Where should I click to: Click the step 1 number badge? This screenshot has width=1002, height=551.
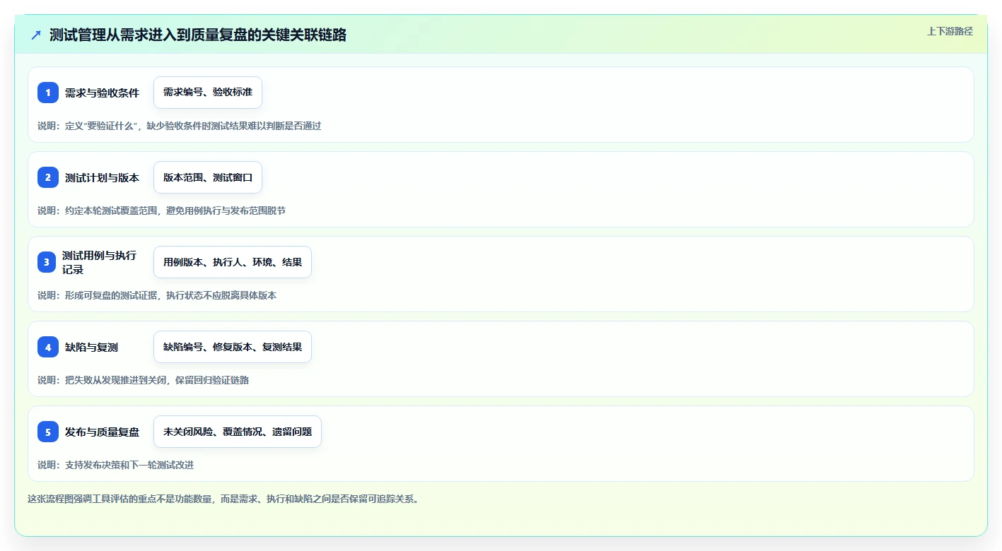pyautogui.click(x=48, y=93)
